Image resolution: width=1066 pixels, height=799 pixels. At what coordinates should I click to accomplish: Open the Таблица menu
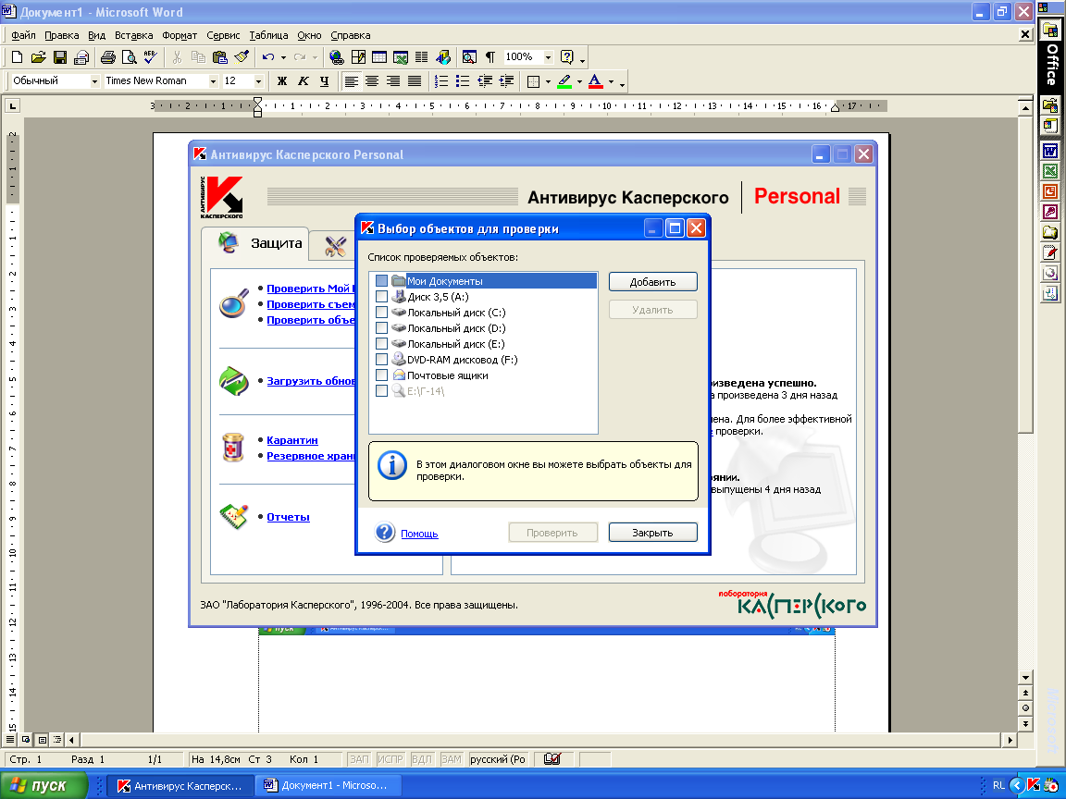pos(268,35)
